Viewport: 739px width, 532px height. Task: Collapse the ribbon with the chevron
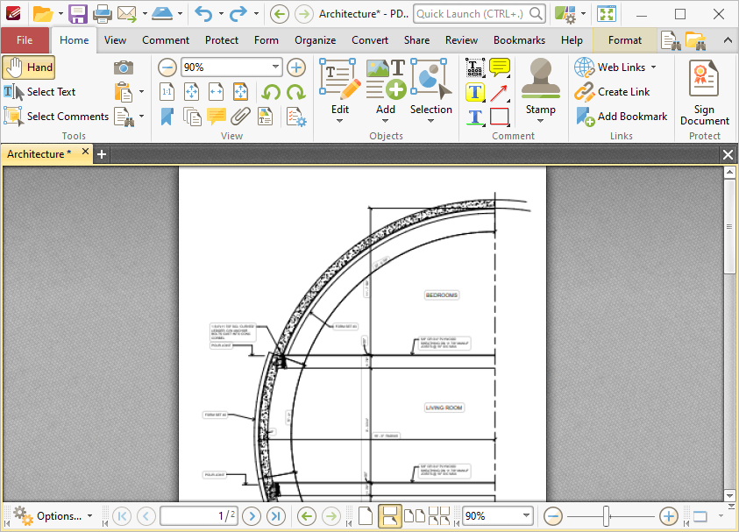click(x=728, y=40)
